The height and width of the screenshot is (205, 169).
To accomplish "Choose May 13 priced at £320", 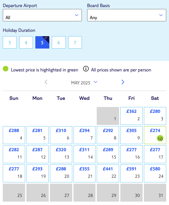I will point(61,154).
